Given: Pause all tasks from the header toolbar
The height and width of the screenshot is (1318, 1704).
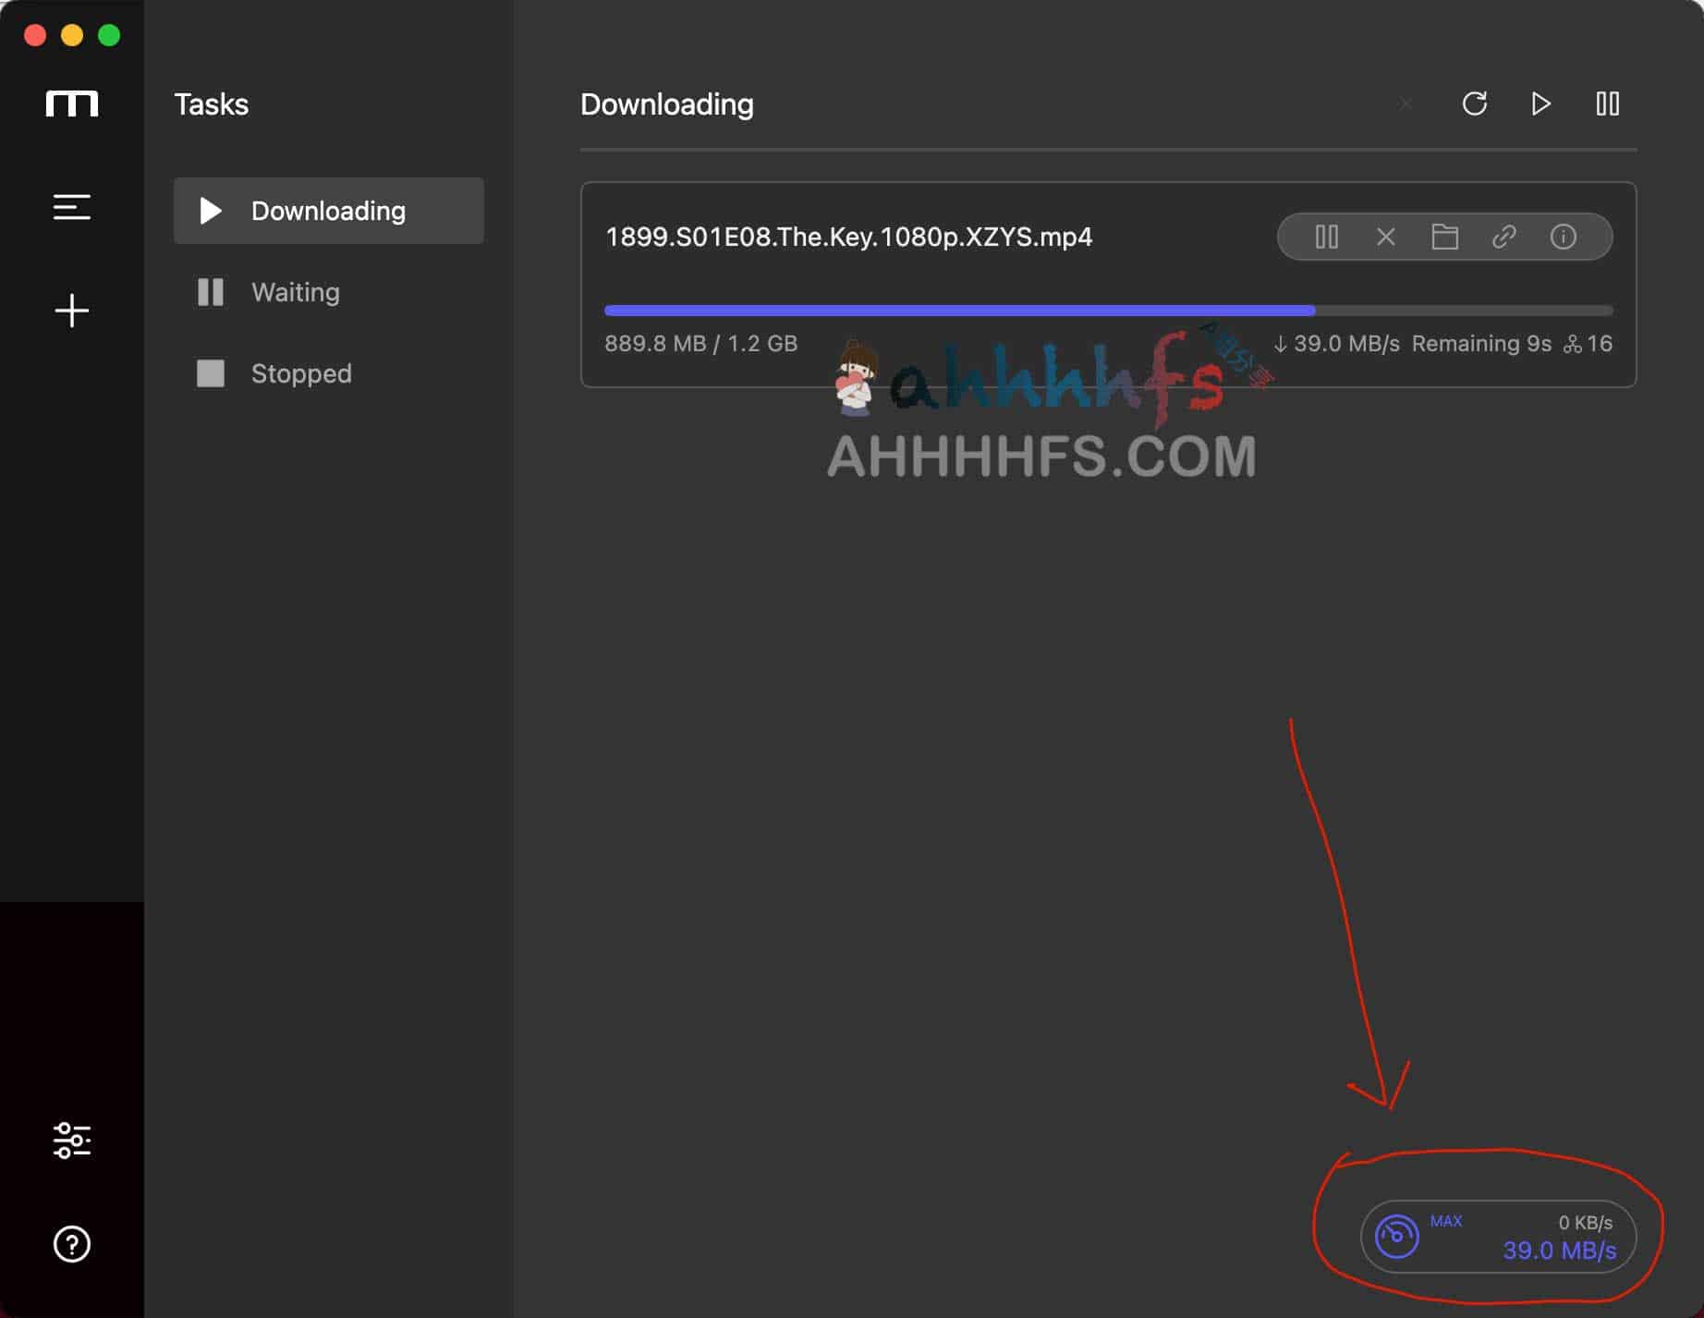Looking at the screenshot, I should 1607,104.
